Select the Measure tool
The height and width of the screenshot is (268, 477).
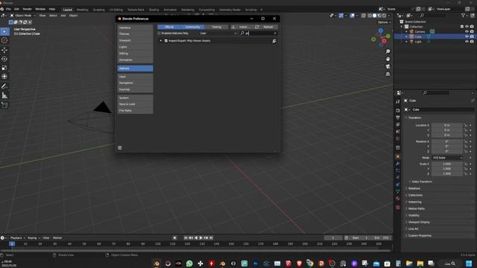point(4,96)
